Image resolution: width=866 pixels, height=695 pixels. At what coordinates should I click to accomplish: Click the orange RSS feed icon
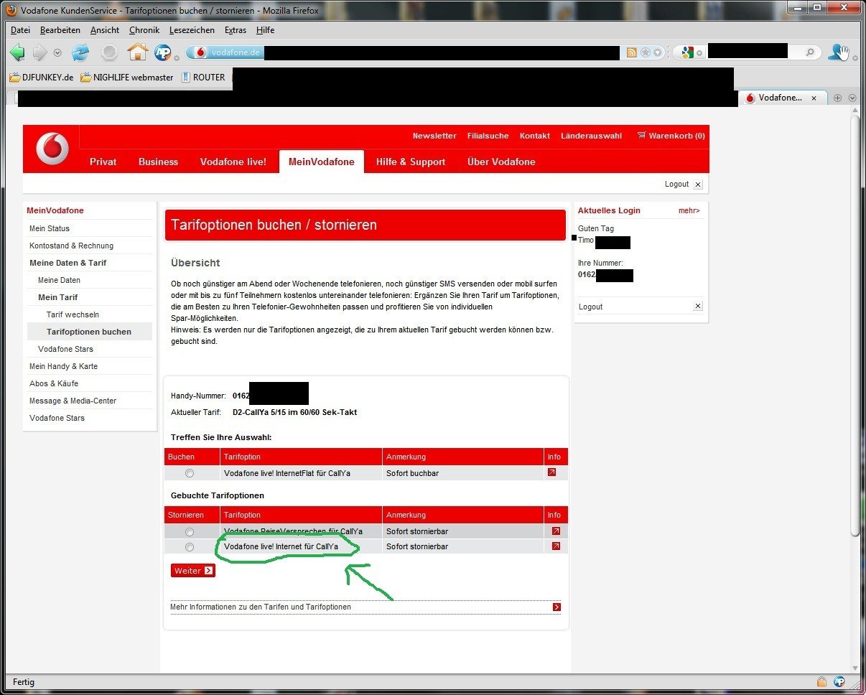coord(632,52)
